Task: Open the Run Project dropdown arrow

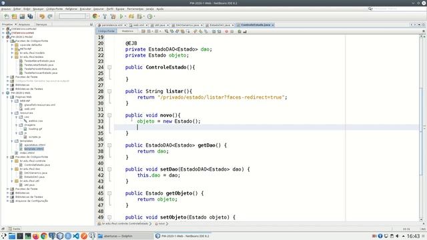Action: pos(125,17)
